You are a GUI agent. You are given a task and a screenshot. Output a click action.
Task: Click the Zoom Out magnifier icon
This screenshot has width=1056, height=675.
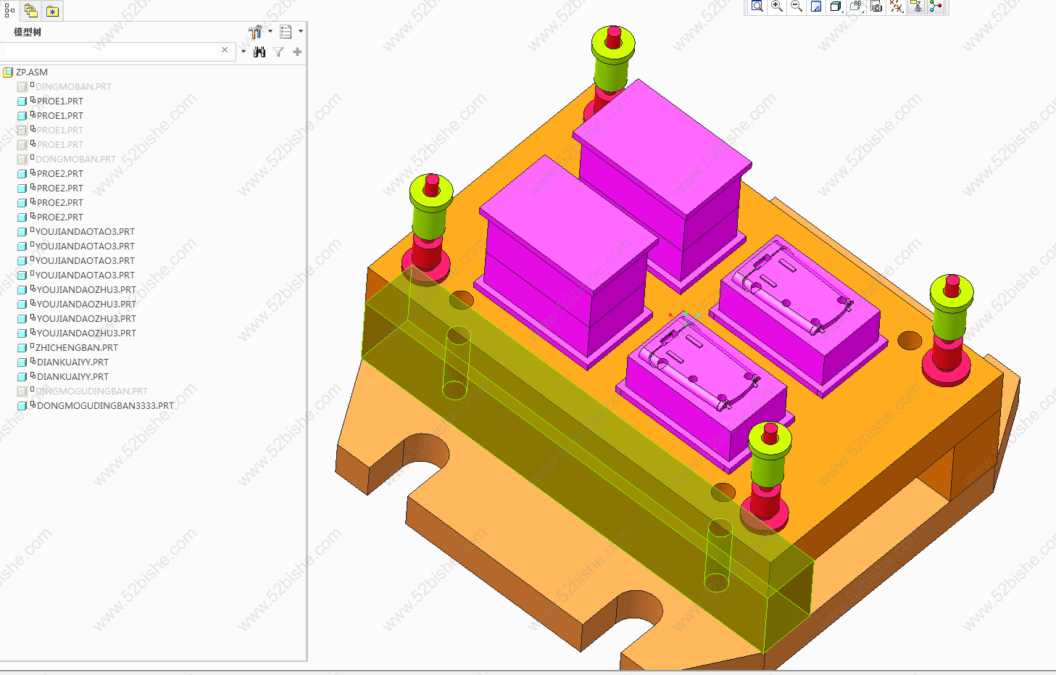(x=797, y=7)
